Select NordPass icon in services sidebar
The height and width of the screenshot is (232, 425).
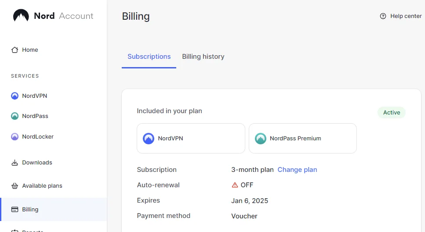(x=15, y=116)
